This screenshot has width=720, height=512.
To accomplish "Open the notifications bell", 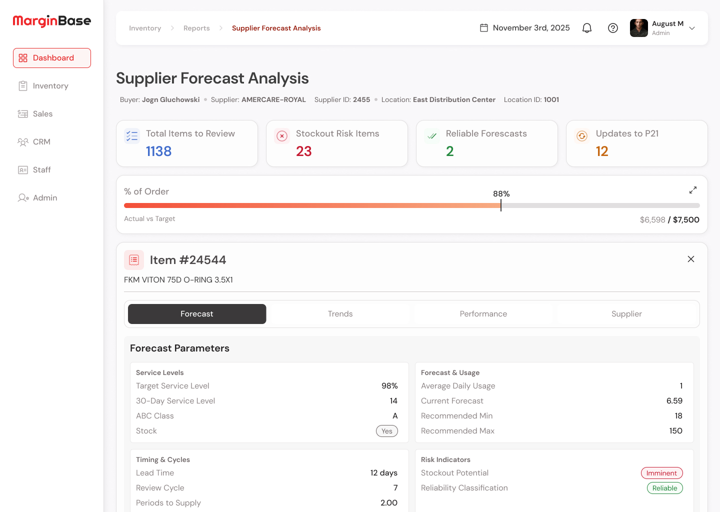I will click(587, 28).
